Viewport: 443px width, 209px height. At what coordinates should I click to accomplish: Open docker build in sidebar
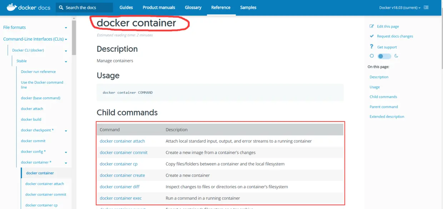point(31,119)
